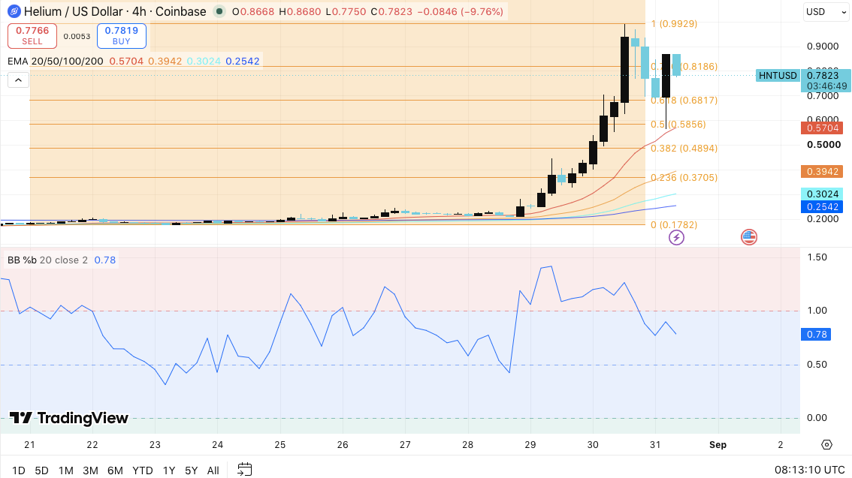Open the purple lightning event marker
This screenshot has height=478, width=852.
(x=676, y=237)
